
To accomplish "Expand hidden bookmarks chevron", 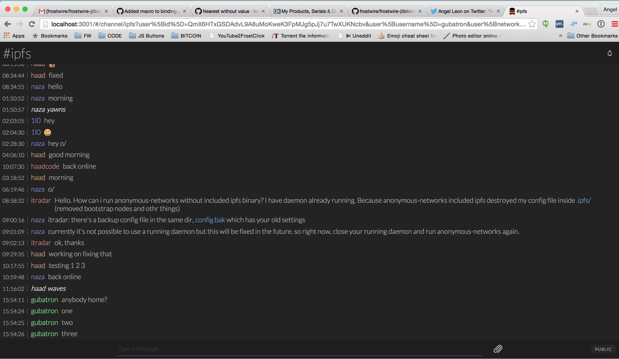I will click(x=560, y=36).
